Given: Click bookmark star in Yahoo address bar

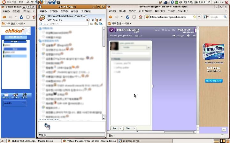Looking at the screenshot, I should click(195, 17).
